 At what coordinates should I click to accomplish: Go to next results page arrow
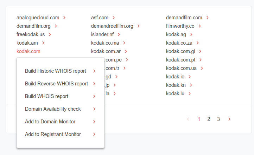(x=229, y=119)
